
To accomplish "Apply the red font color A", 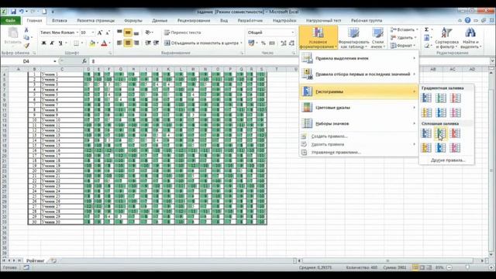I will pos(104,43).
